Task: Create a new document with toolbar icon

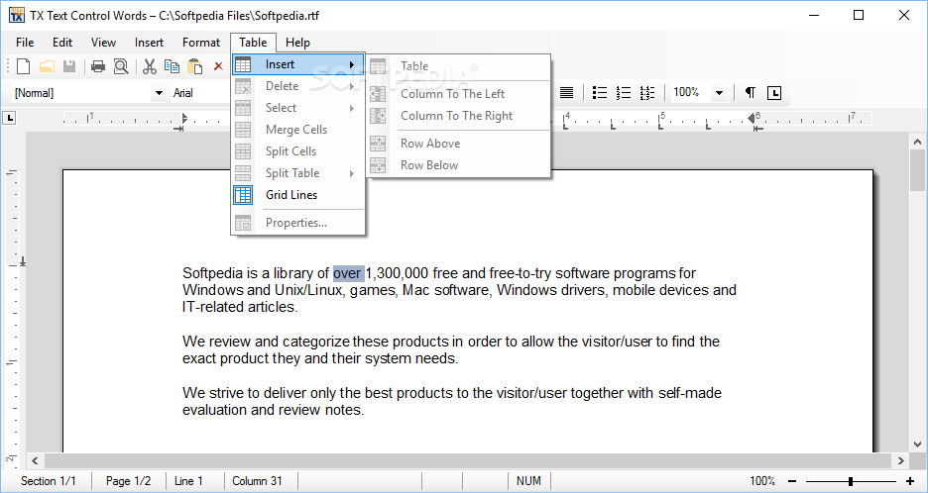Action: (23, 66)
